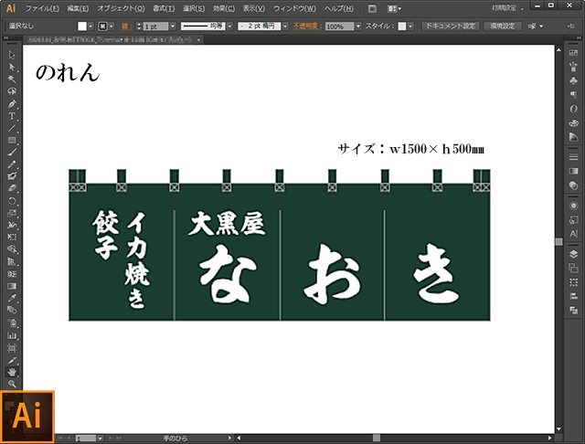Select the Paintbrush tool

tap(12, 152)
